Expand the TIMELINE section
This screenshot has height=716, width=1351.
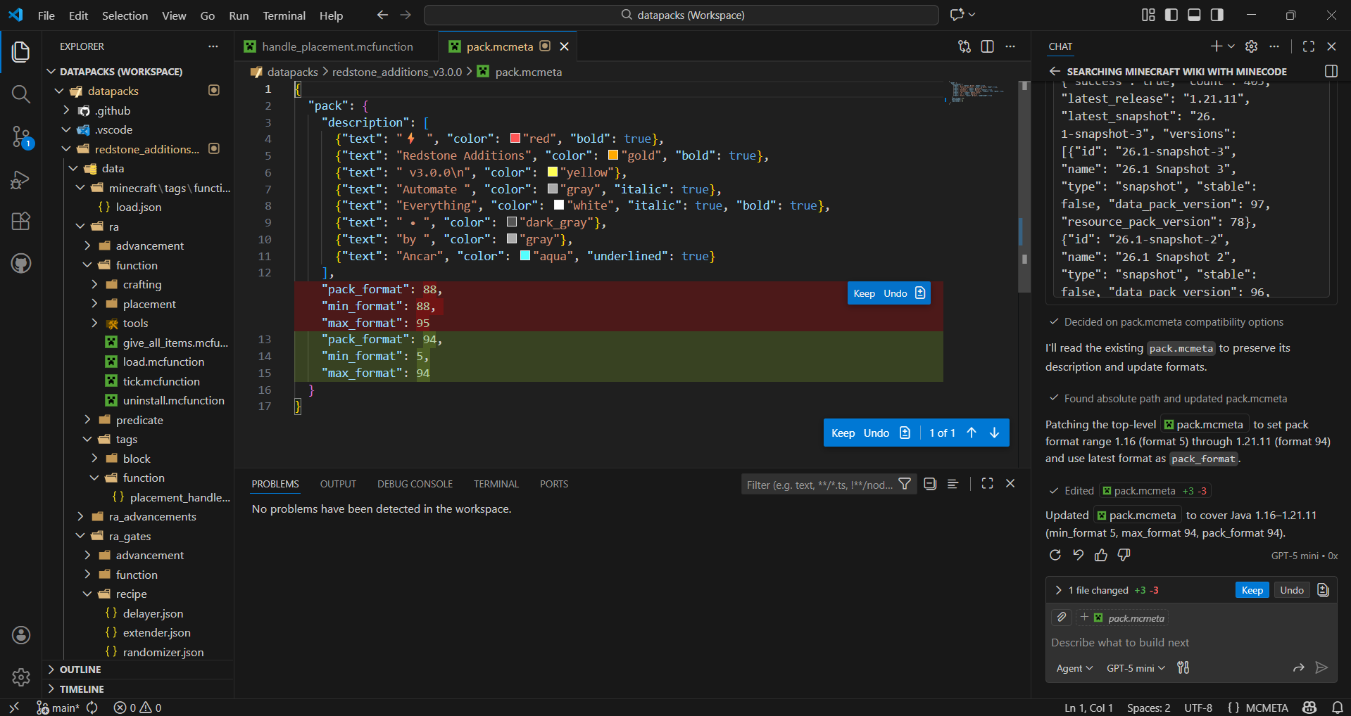[82, 689]
